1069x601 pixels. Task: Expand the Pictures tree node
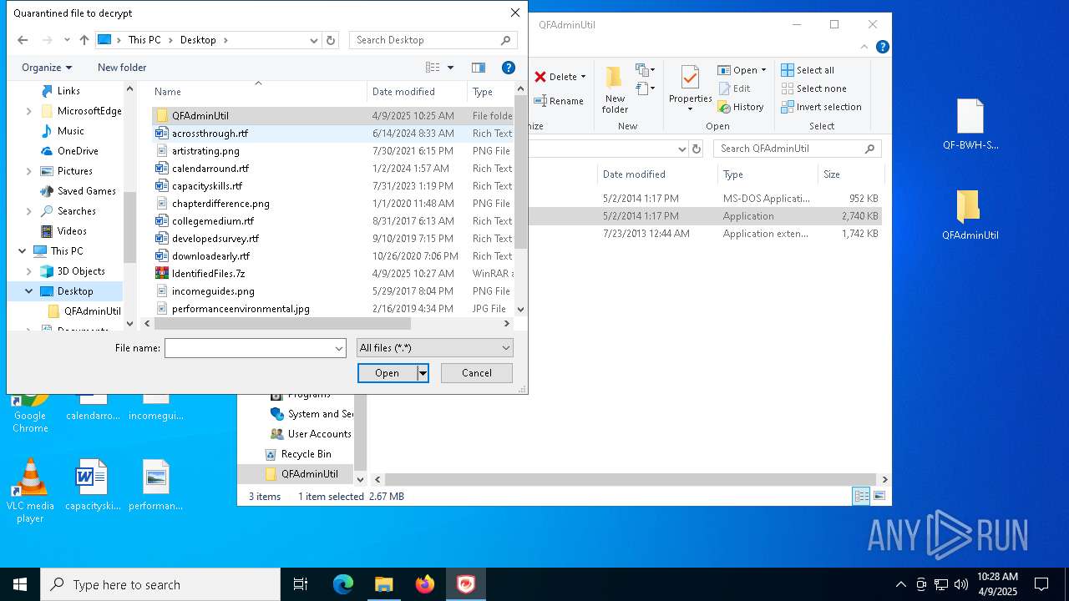tap(29, 171)
